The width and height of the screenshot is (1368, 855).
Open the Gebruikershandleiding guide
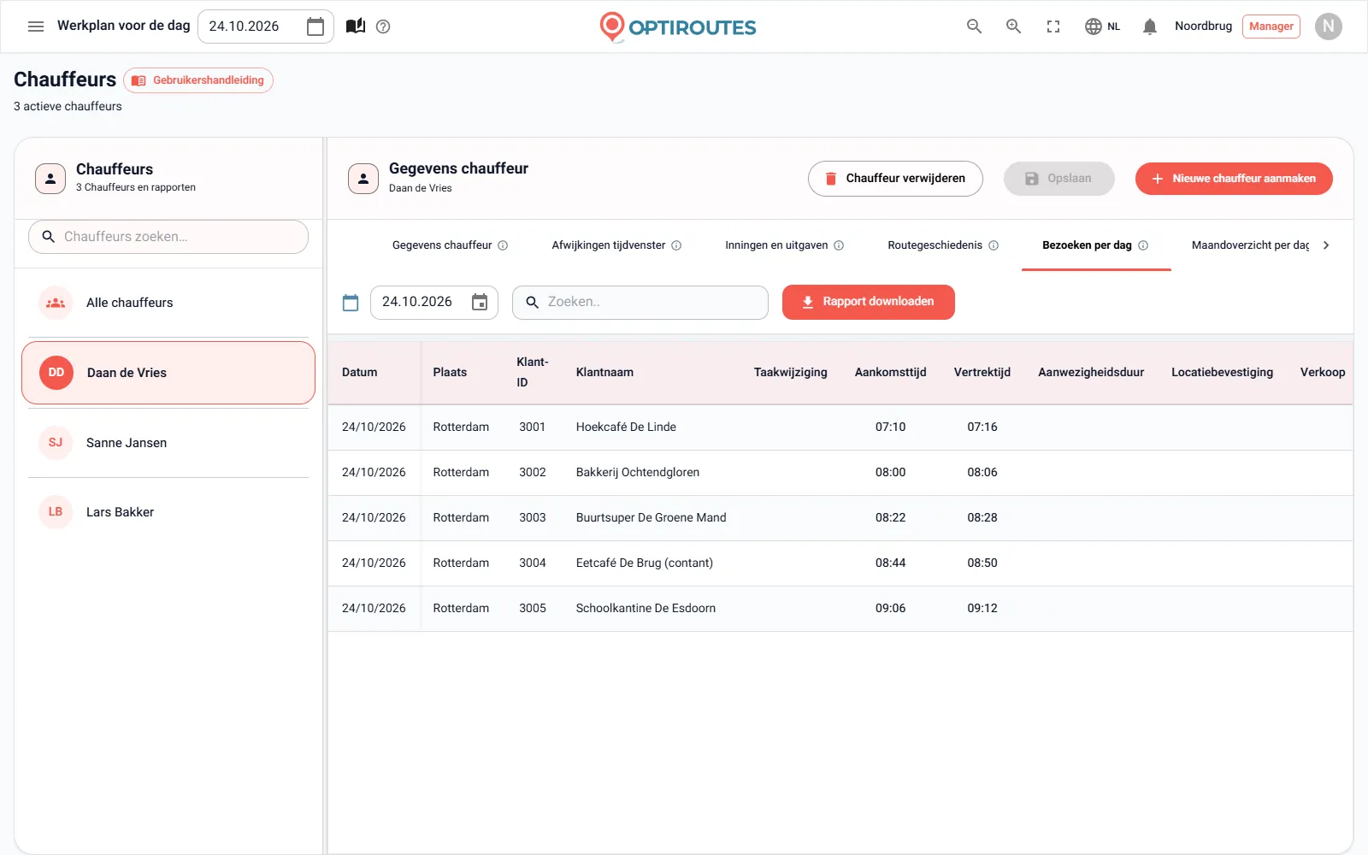point(198,80)
